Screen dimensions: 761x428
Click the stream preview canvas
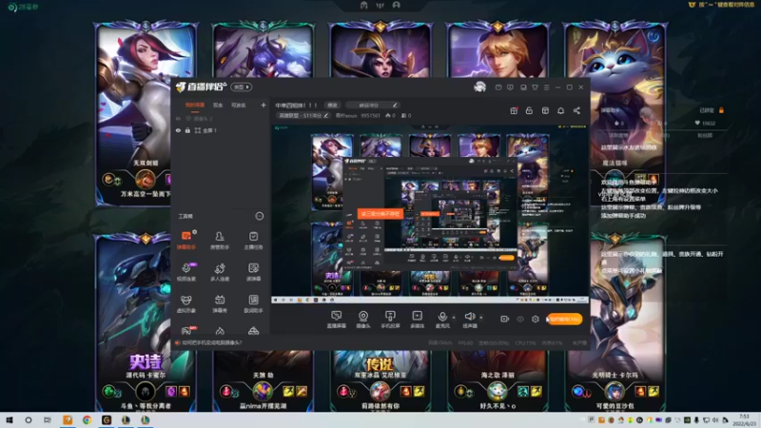[430, 214]
